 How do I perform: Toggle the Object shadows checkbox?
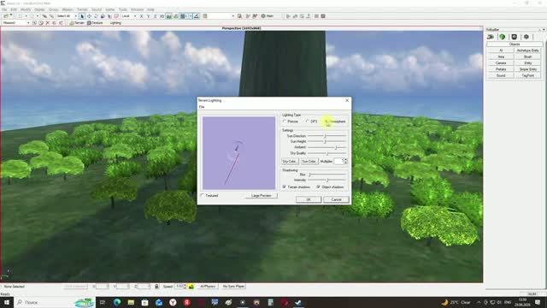(318, 187)
